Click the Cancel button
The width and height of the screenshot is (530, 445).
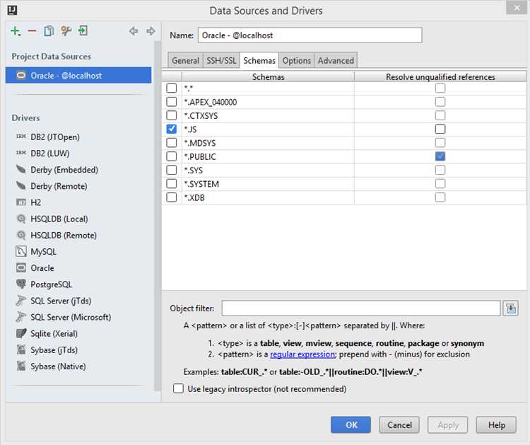pos(399,425)
